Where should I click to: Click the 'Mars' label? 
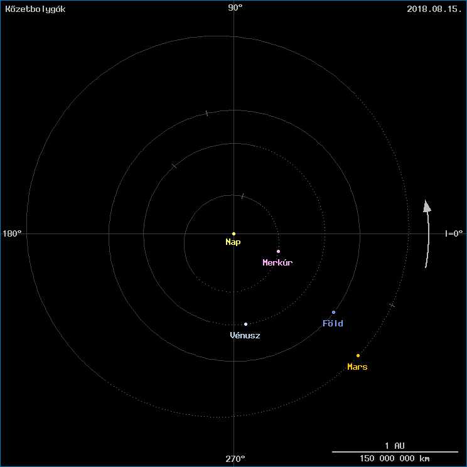357,367
